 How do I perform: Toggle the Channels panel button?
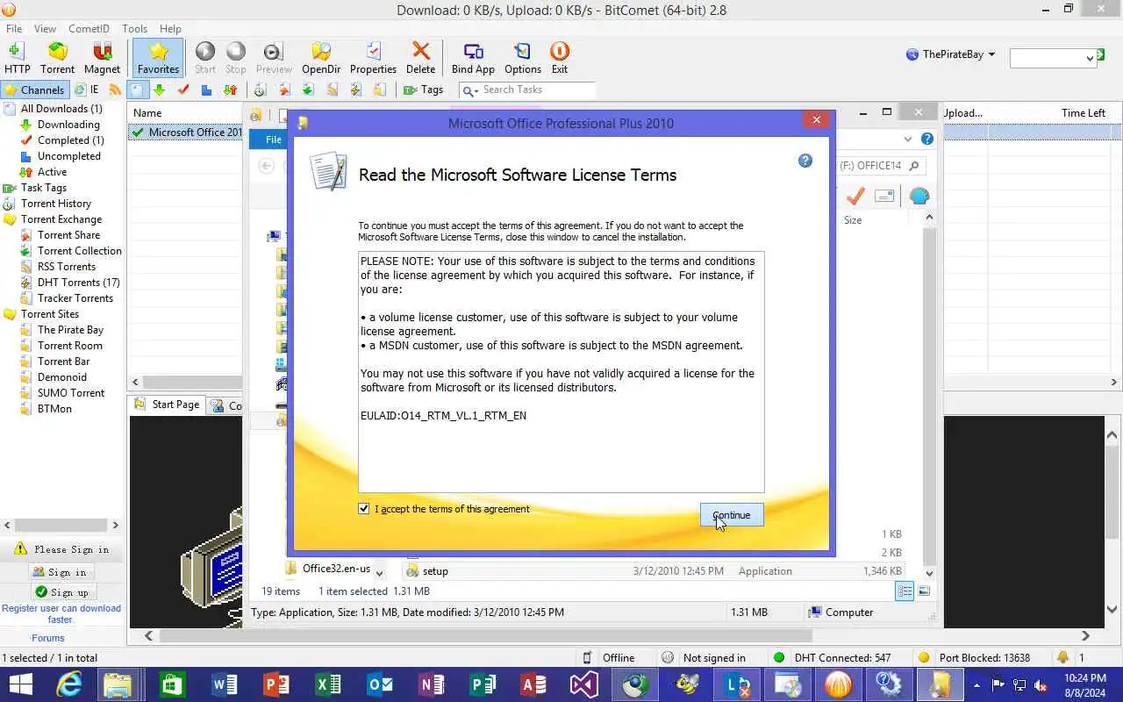coord(34,90)
